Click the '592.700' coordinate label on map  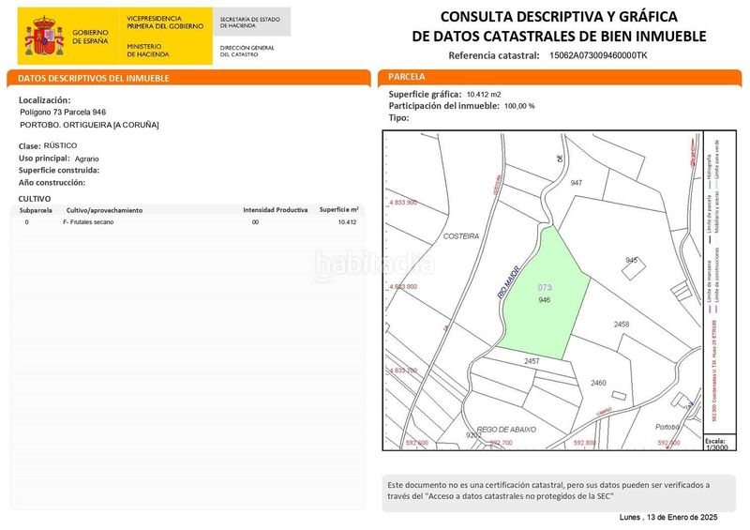pyautogui.click(x=501, y=443)
